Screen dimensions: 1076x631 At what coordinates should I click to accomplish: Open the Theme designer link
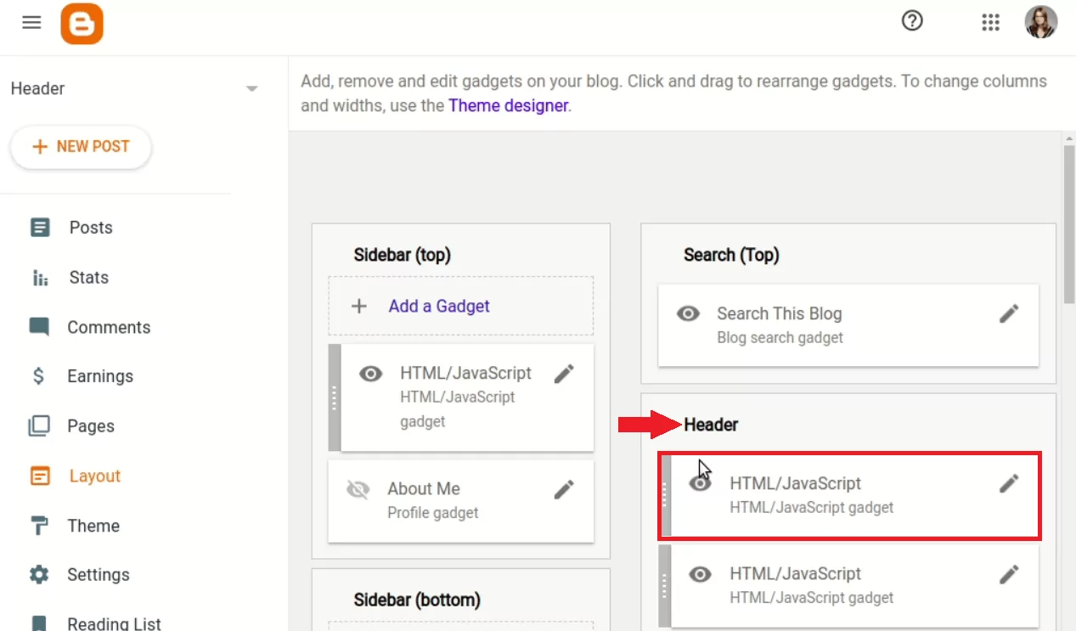click(x=508, y=105)
